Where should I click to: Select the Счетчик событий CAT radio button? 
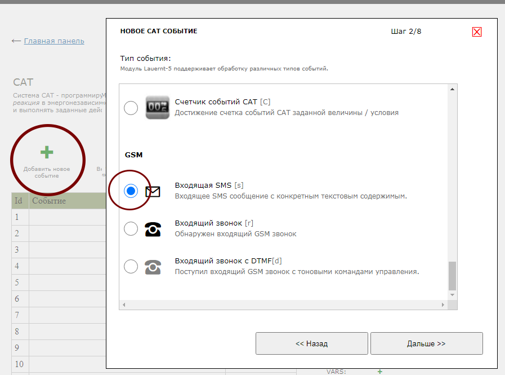pos(131,108)
